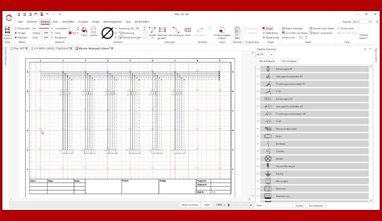The height and width of the screenshot is (221, 382).
Task: Toggle Isometrisches Raster
Action: pos(322,28)
